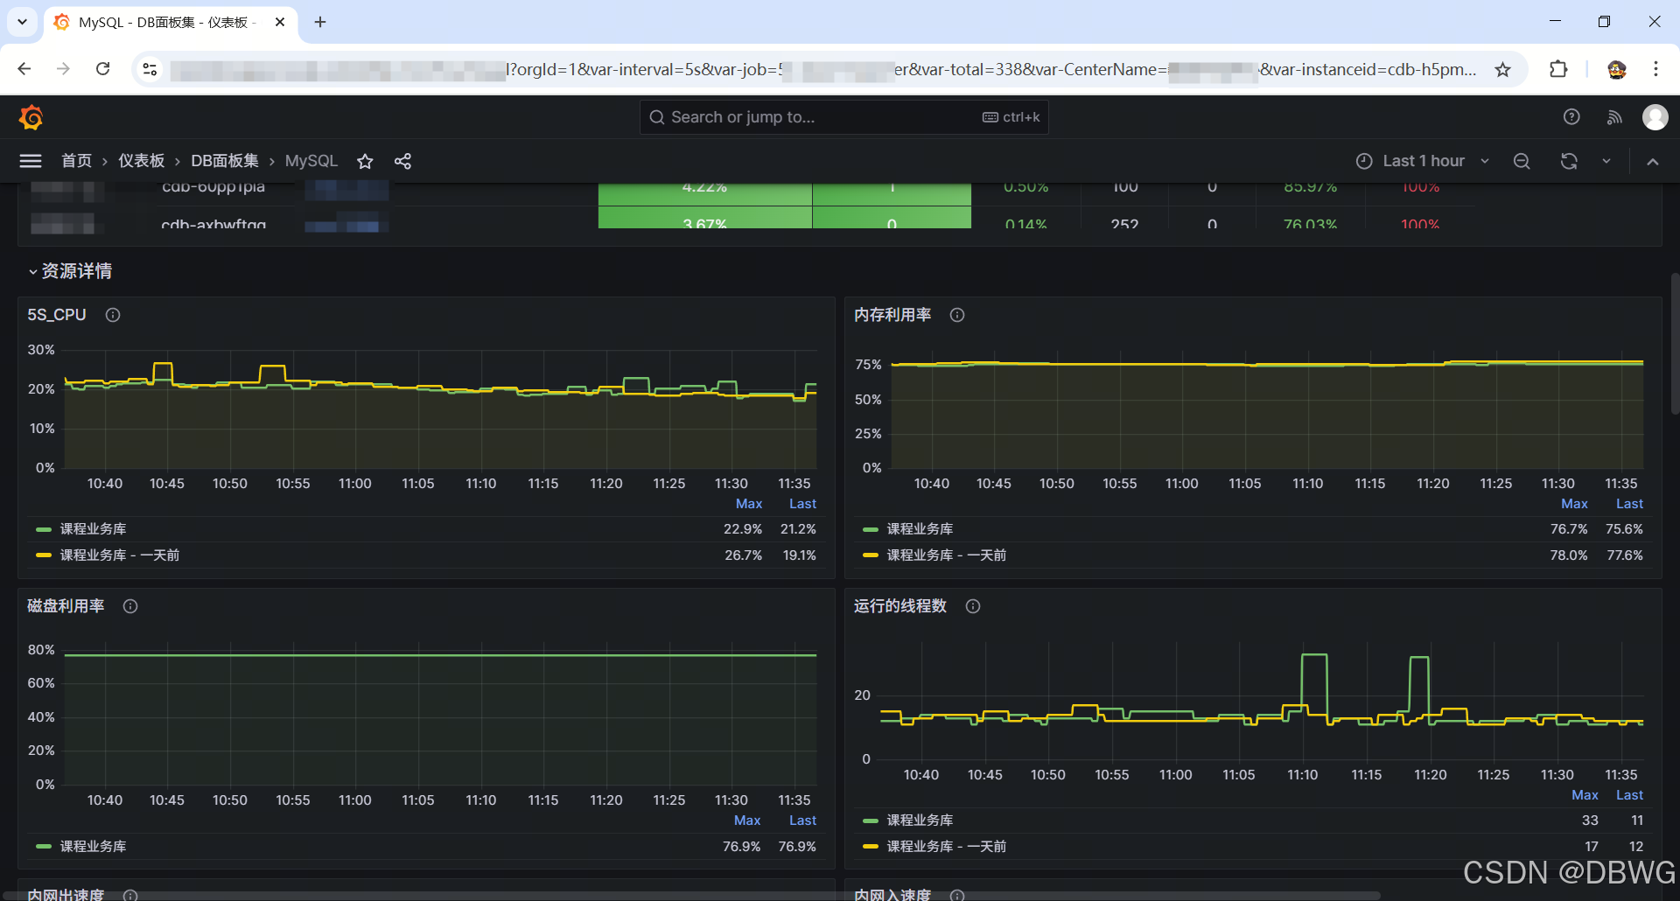Image resolution: width=1680 pixels, height=901 pixels.
Task: Refresh the dashboard data
Action: pos(1569,161)
